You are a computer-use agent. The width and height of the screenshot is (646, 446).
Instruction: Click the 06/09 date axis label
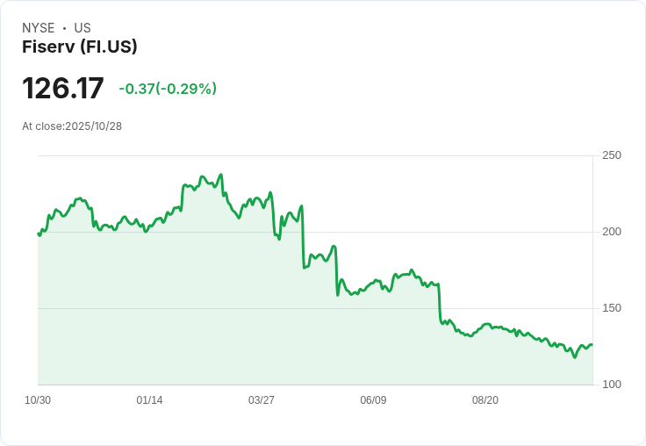[x=373, y=400]
